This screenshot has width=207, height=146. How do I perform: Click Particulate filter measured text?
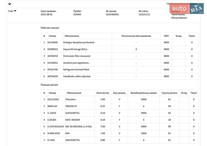pos(77,56)
